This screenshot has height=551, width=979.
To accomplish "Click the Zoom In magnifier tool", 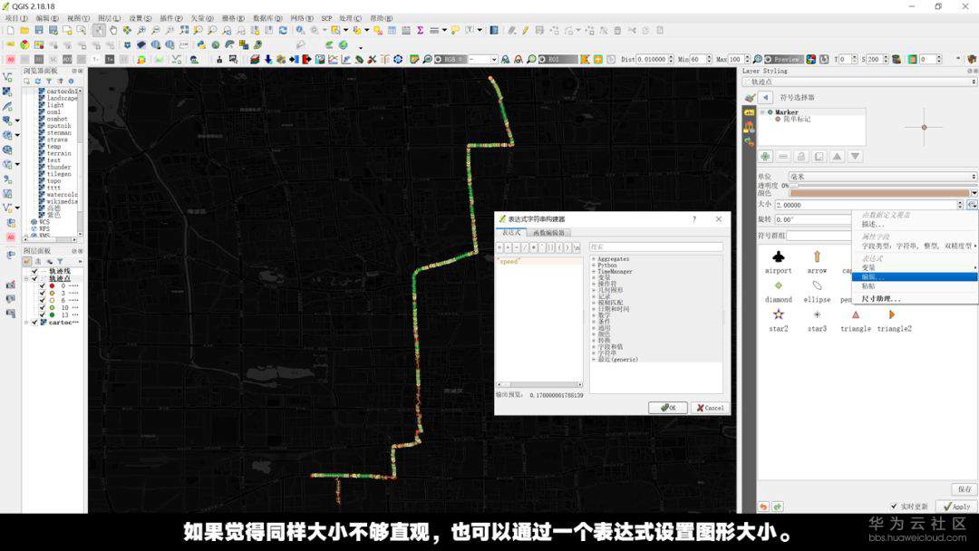I will 141,30.
